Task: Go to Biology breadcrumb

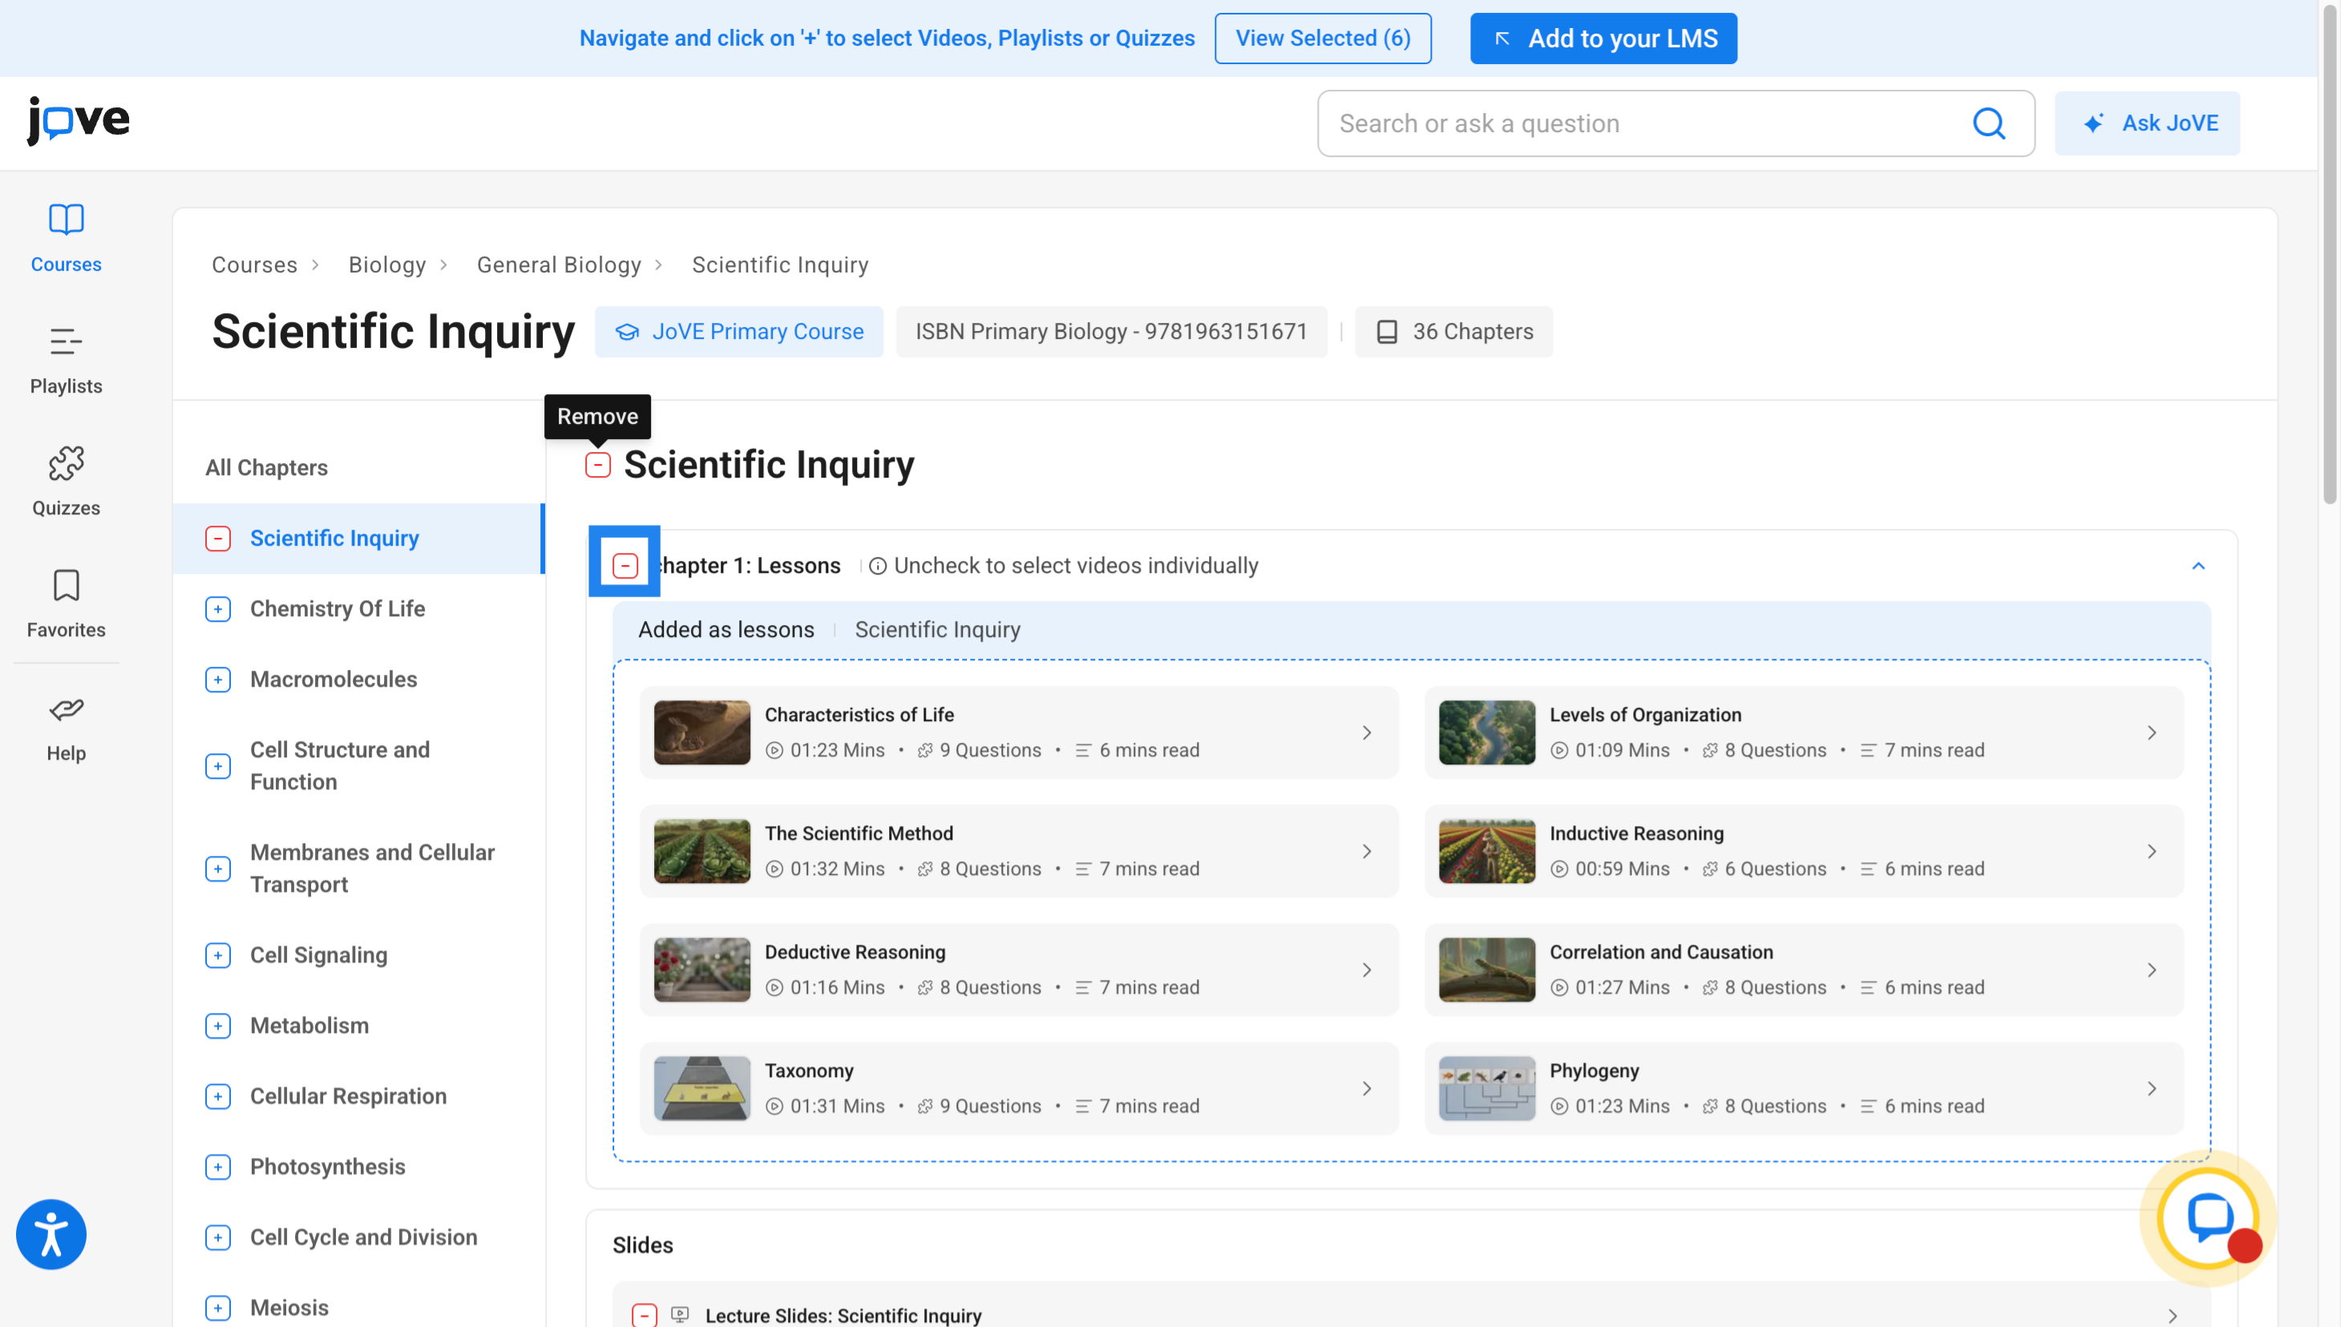Action: pos(387,265)
